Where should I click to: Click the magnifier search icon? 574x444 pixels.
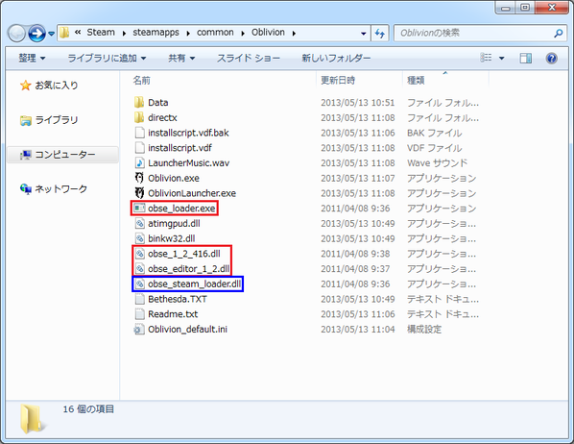559,34
